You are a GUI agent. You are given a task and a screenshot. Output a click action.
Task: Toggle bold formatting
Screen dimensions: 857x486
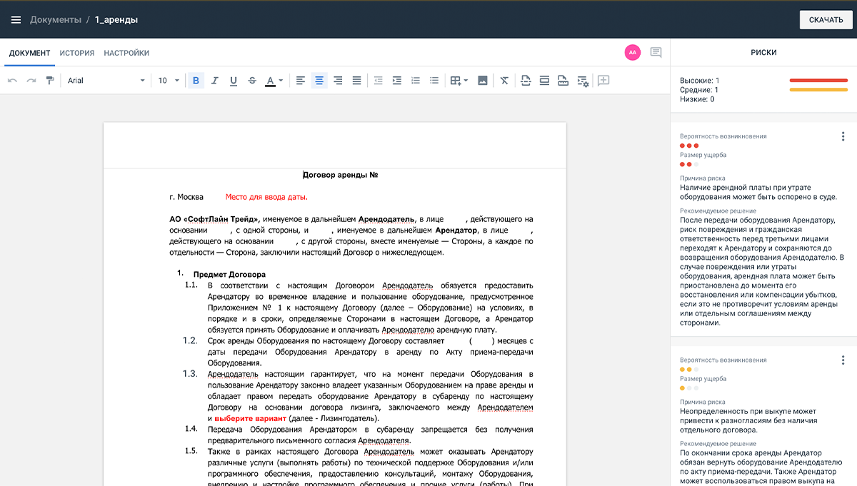click(196, 81)
